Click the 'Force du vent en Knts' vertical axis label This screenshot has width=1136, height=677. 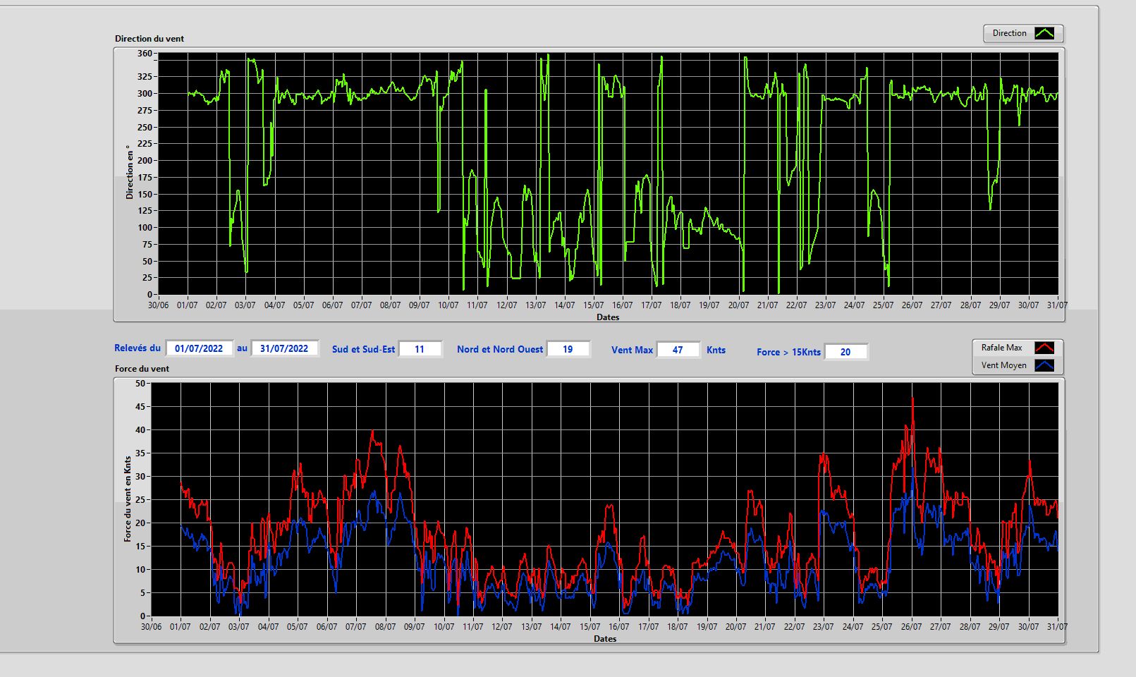(x=128, y=499)
